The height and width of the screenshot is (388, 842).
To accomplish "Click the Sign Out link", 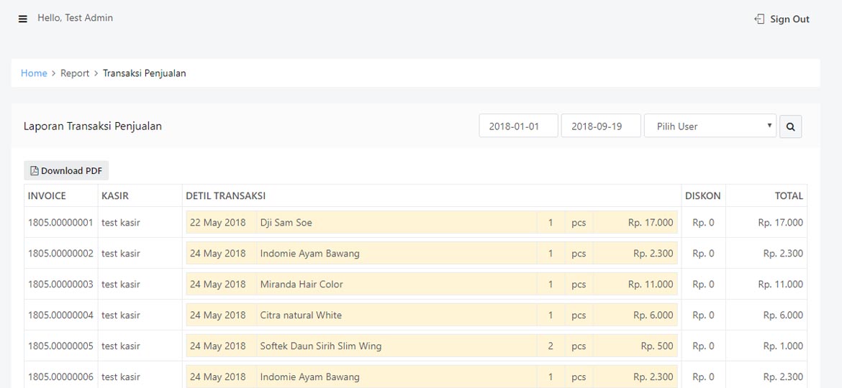I will (x=782, y=19).
